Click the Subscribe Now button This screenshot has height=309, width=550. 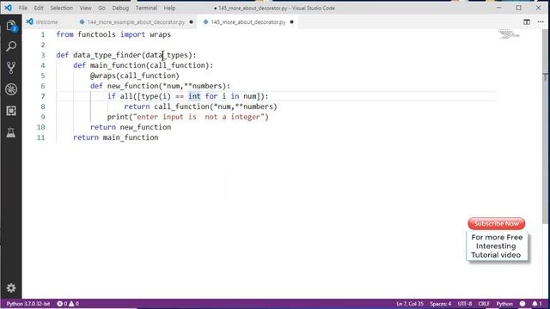tap(496, 223)
